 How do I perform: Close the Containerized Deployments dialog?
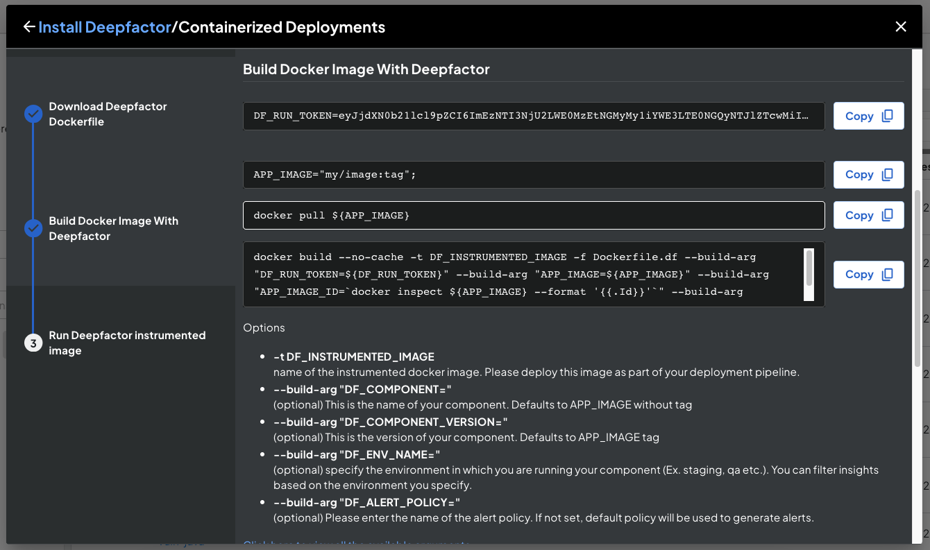(x=901, y=27)
